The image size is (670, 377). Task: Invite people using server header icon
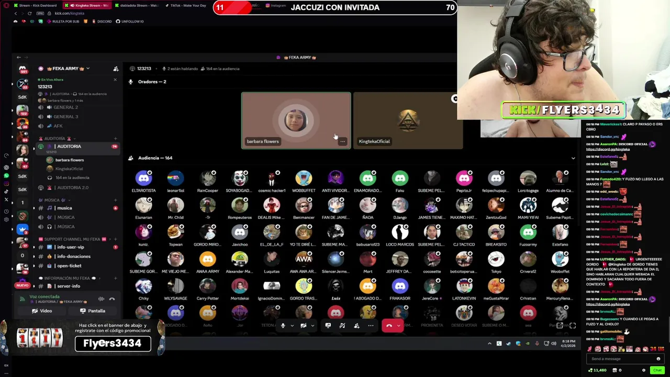116,69
